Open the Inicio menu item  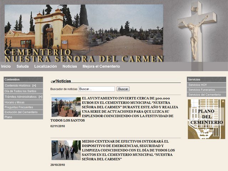pyautogui.click(x=6, y=66)
